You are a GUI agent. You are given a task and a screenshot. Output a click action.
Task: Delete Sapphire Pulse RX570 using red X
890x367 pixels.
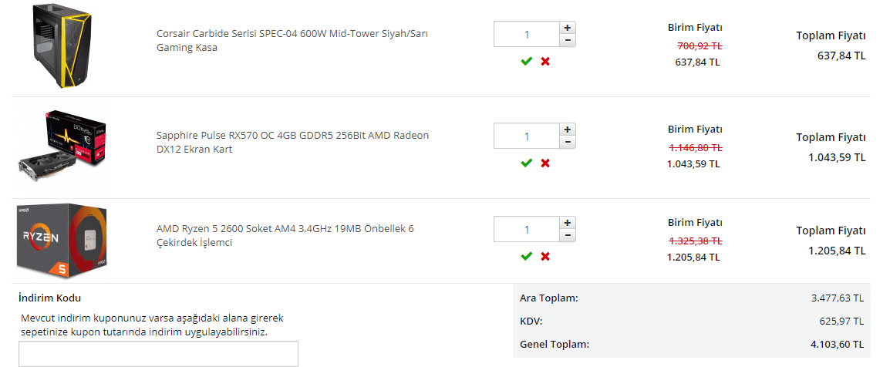[545, 163]
